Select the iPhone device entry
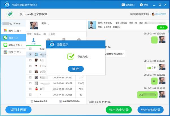Viewport: 170px width, 116px height. pos(13,24)
